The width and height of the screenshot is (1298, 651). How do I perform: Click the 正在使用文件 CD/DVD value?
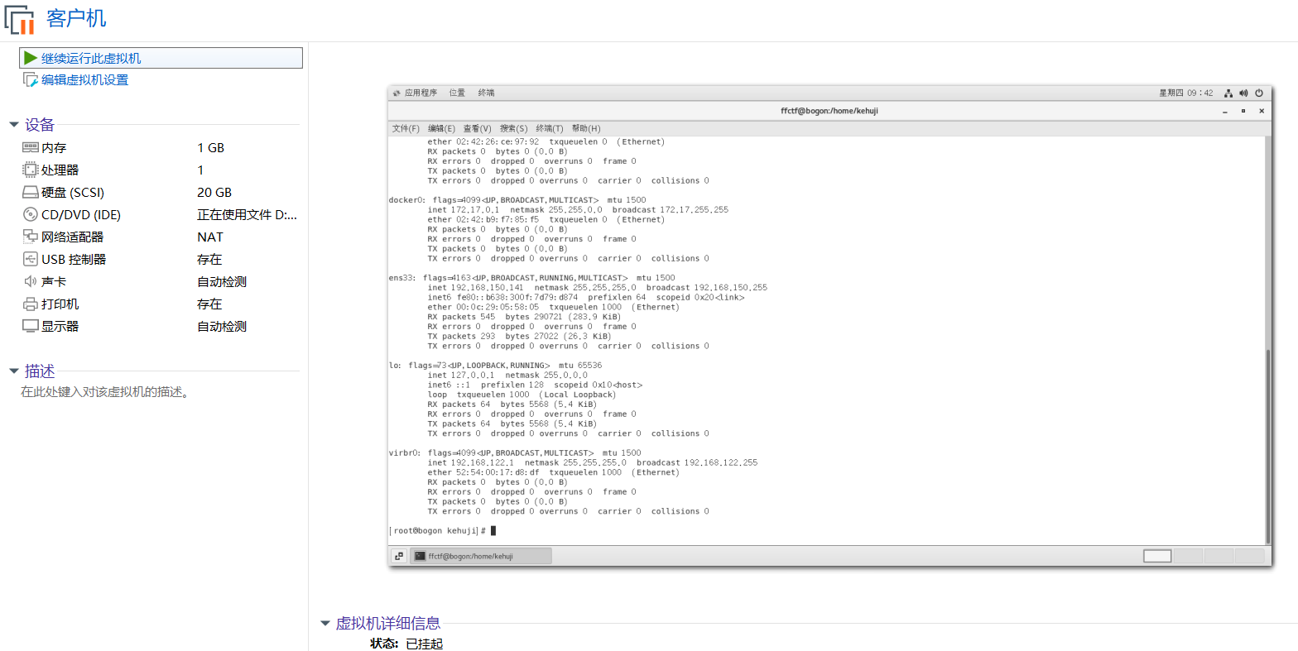[247, 214]
